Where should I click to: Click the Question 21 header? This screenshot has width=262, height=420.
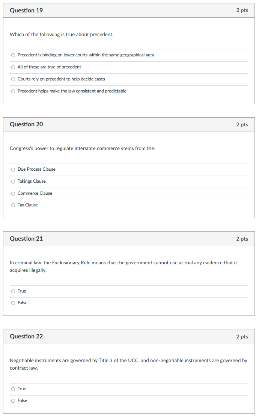pos(26,238)
